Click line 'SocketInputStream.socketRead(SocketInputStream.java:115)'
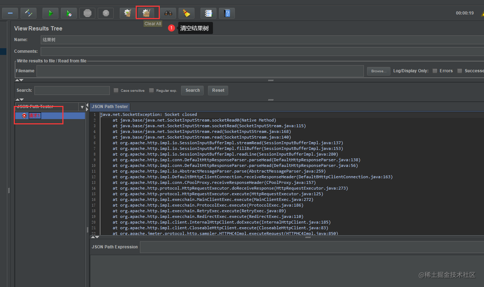The height and width of the screenshot is (287, 484). click(209, 126)
